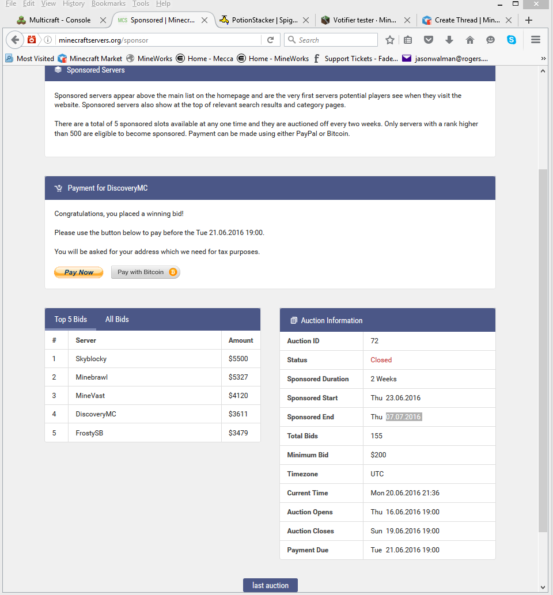Click the red Closed status value
The image size is (553, 595).
coord(381,360)
